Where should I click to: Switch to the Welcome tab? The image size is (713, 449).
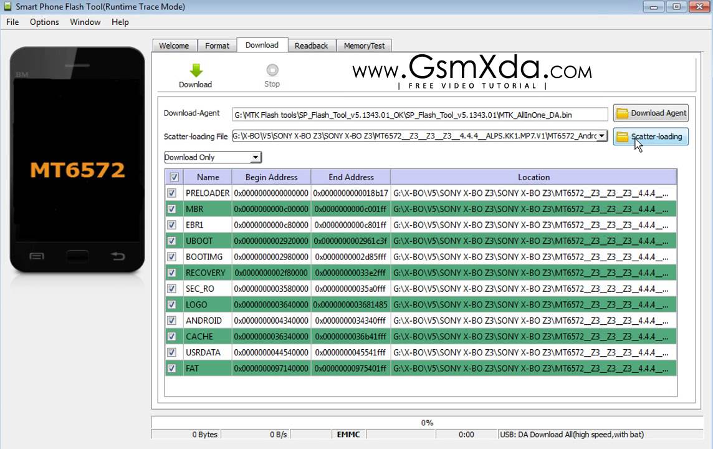174,46
